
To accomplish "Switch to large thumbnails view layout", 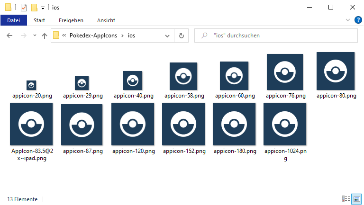I will coord(356,199).
